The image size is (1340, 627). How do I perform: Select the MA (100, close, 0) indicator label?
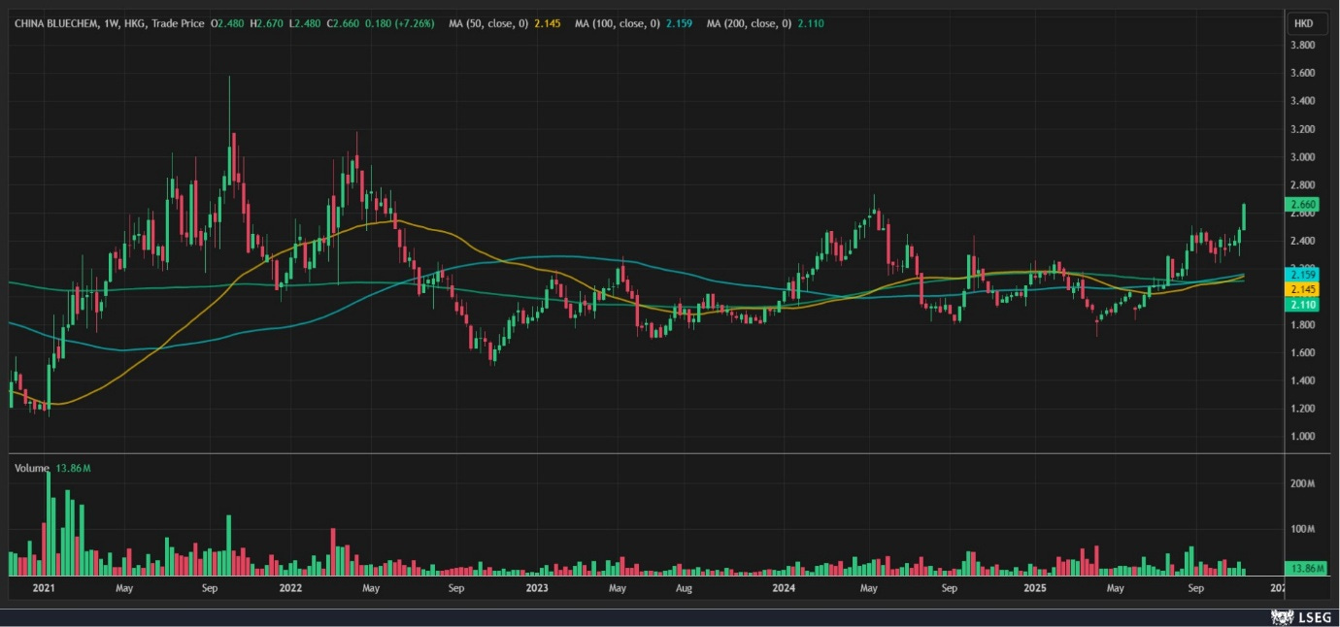coord(619,23)
